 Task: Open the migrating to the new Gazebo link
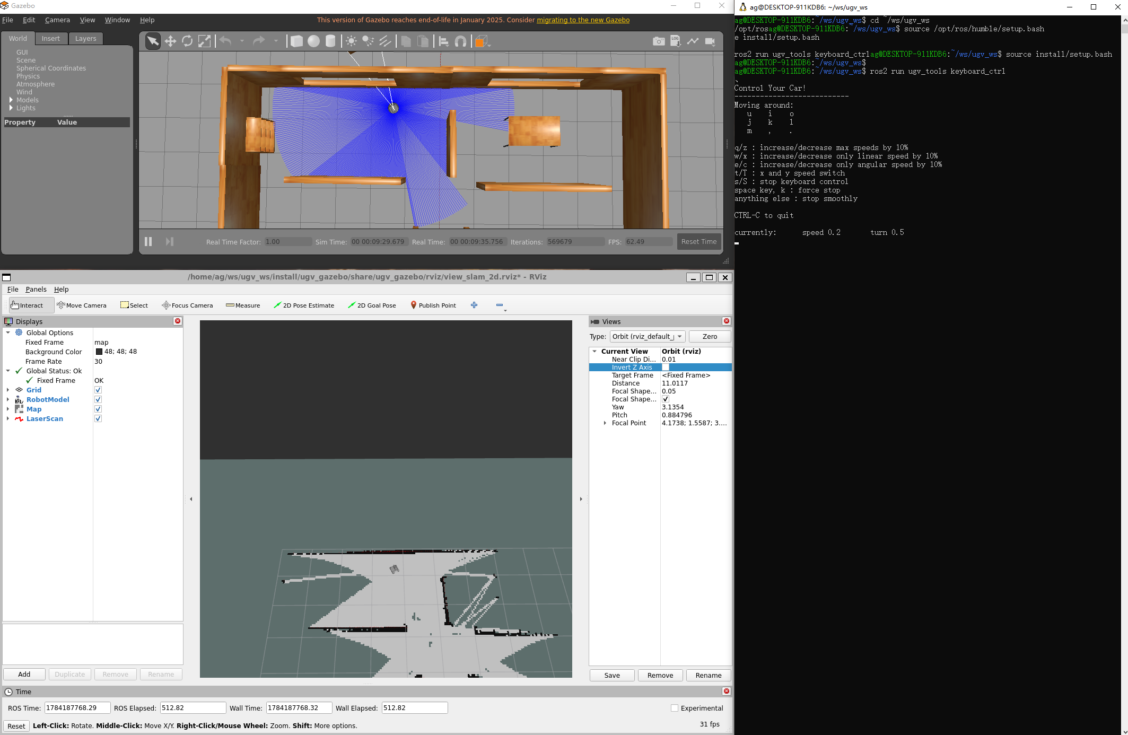(583, 20)
